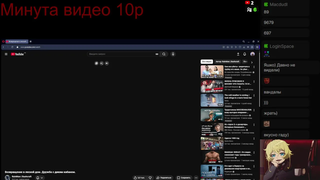Click channel name "BIOMACHINE"
320x180 pixels.
point(229,158)
